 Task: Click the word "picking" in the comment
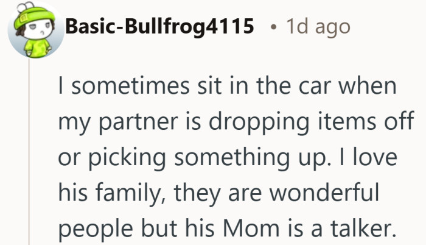127,158
